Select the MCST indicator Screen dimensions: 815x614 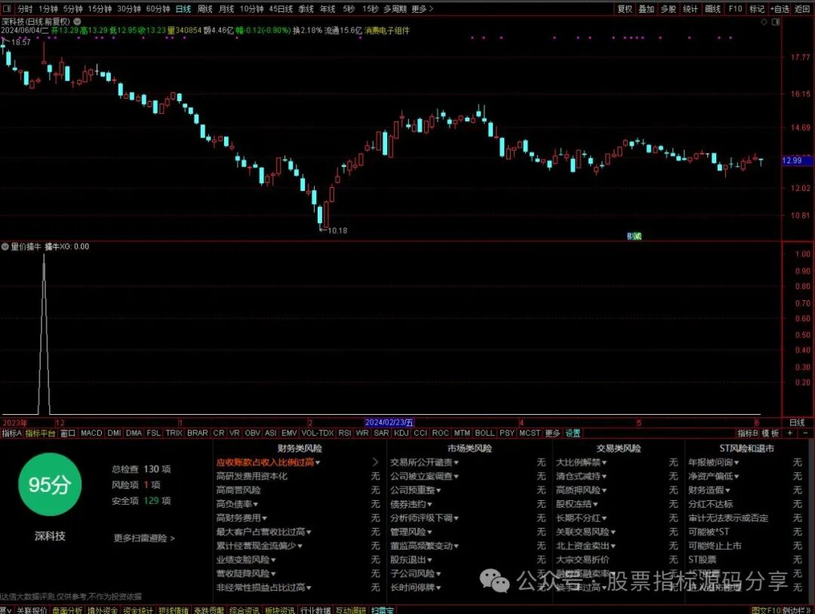click(530, 433)
